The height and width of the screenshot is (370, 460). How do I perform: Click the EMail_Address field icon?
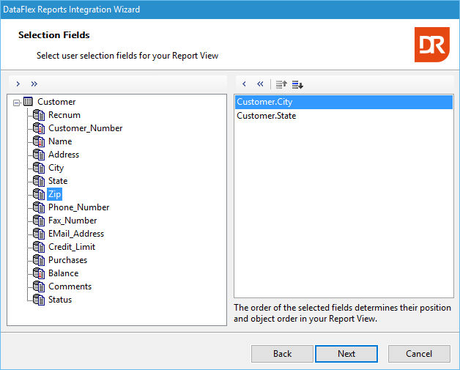[39, 234]
